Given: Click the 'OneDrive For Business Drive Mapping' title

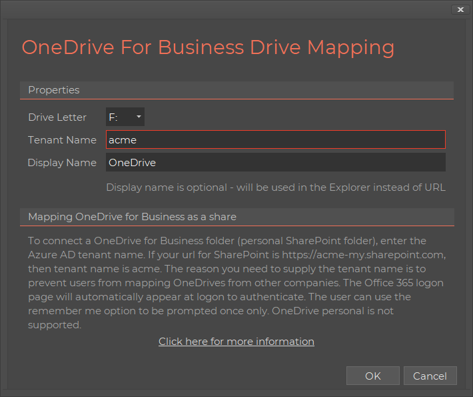Looking at the screenshot, I should [x=208, y=47].
